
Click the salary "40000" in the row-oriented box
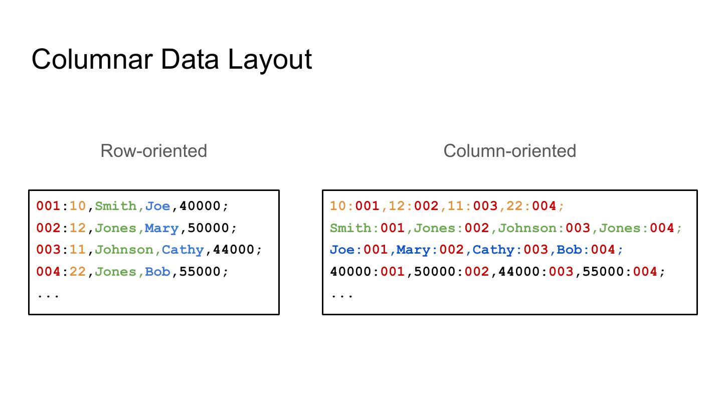(x=200, y=206)
